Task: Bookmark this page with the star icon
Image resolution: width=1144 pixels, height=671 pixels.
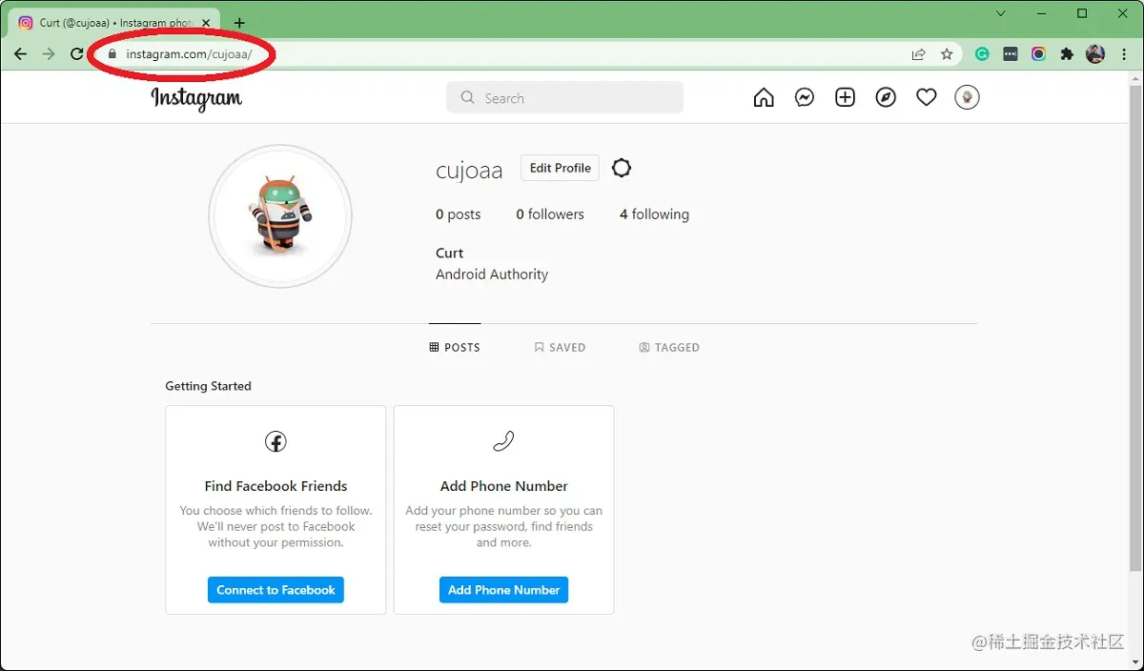Action: tap(947, 54)
